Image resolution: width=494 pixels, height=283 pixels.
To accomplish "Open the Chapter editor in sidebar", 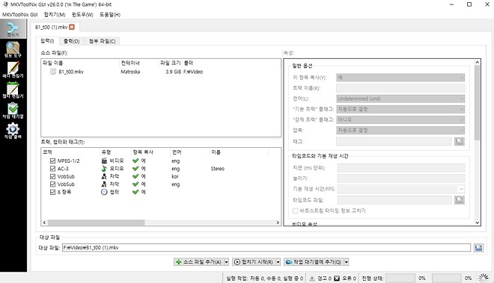I will [13, 90].
